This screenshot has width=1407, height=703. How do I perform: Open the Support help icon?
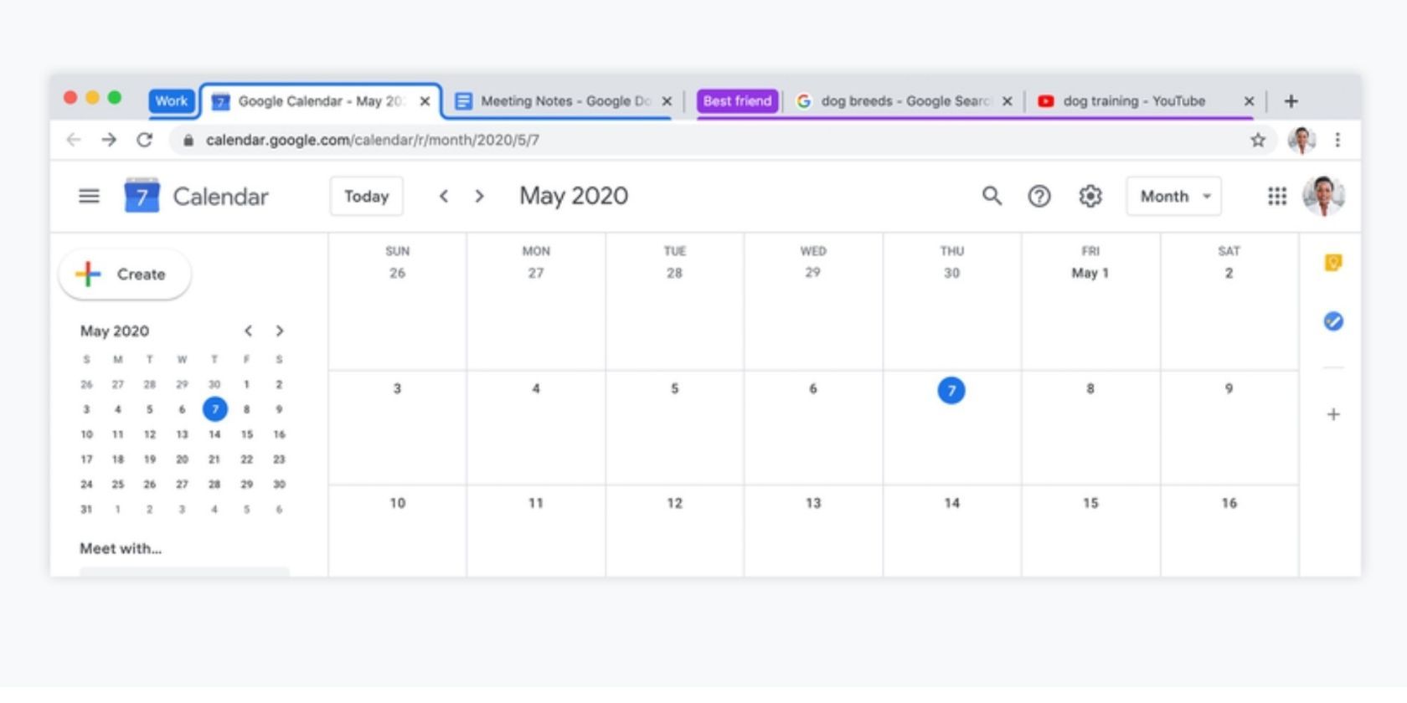[1039, 196]
